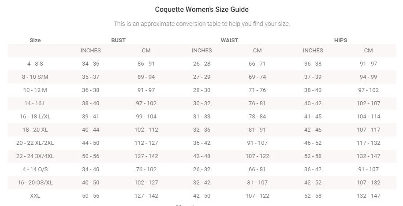The width and height of the screenshot is (403, 206).
Task: Click the 18 - 20 XL size label
Action: tap(35, 129)
